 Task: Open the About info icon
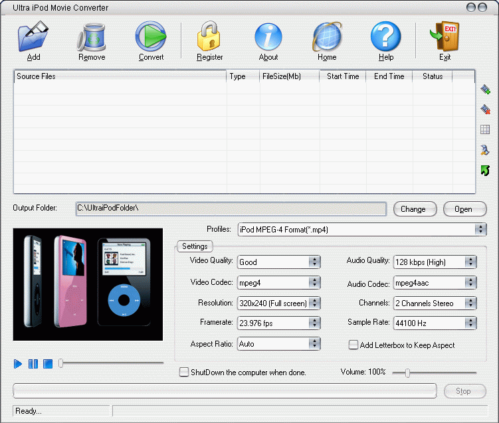[268, 38]
